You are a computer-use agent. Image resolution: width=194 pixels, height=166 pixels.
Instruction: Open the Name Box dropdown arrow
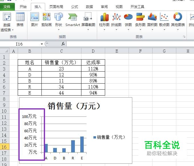pos(42,44)
